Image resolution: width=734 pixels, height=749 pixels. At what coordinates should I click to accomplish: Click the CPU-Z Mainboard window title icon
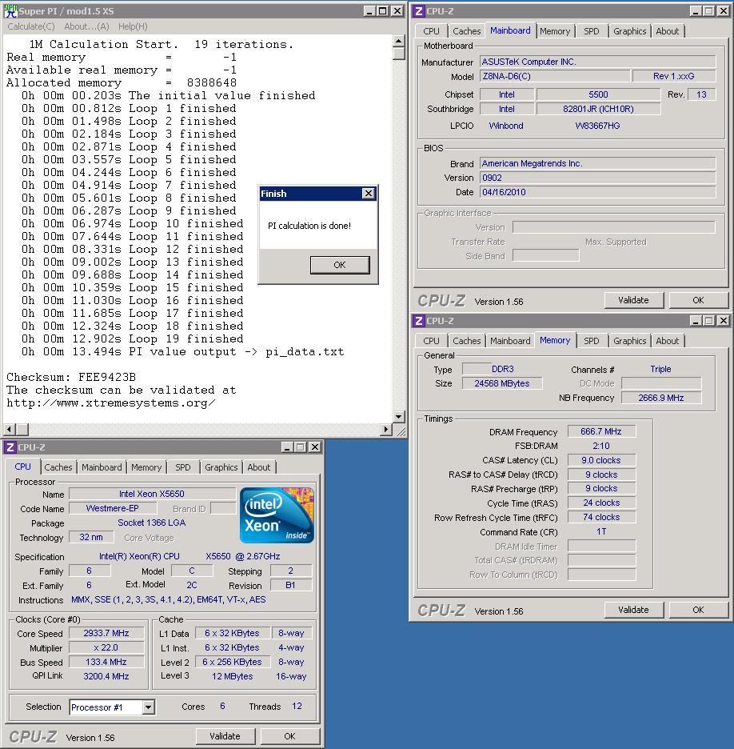pyautogui.click(x=418, y=10)
